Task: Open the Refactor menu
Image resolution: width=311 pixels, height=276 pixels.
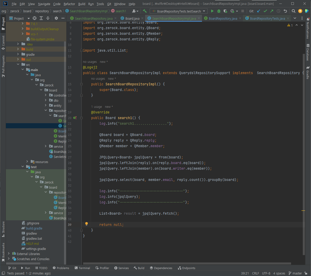Action: 69,4
